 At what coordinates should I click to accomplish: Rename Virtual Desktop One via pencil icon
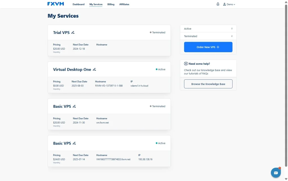[94, 69]
